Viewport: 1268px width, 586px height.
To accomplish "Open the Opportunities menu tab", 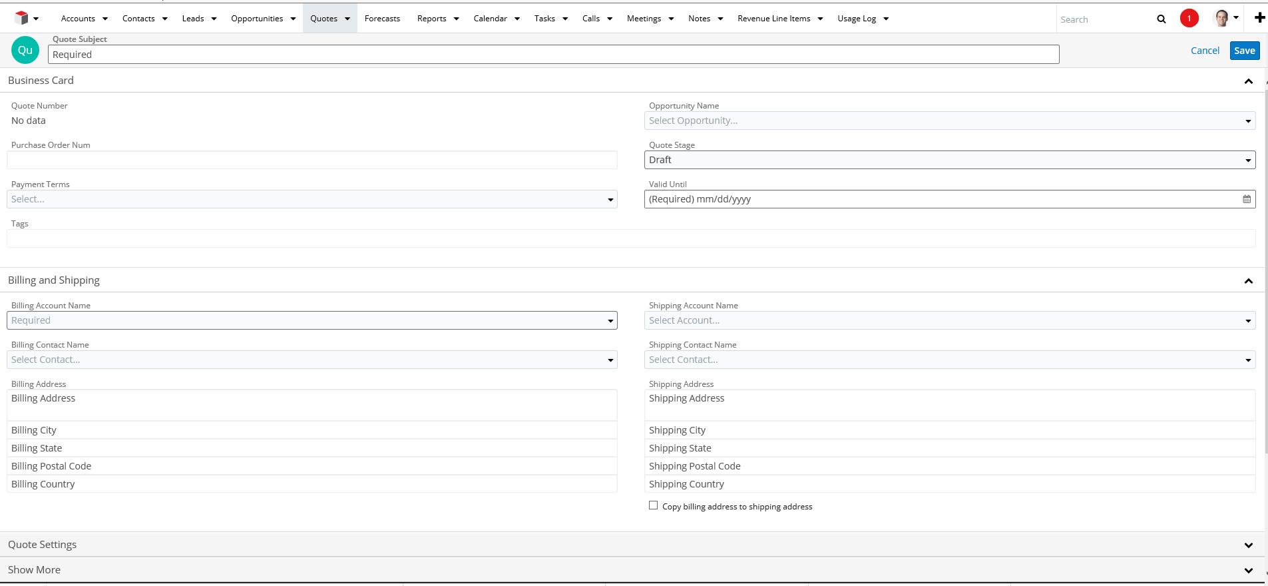I will [x=257, y=19].
